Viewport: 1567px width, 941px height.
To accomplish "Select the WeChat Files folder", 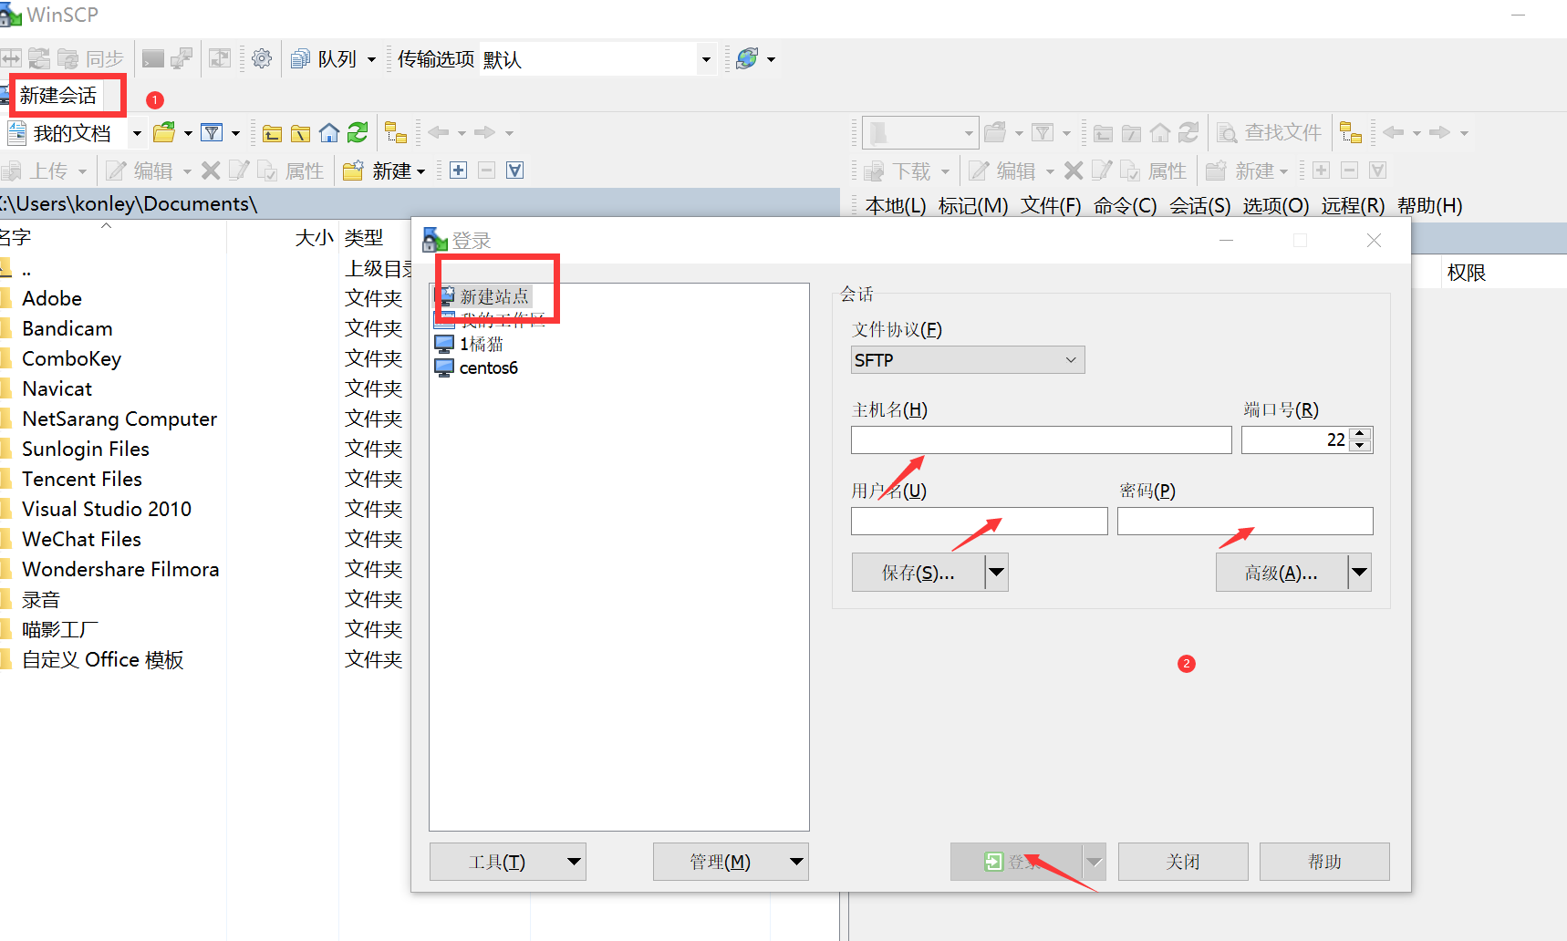I will (x=81, y=539).
